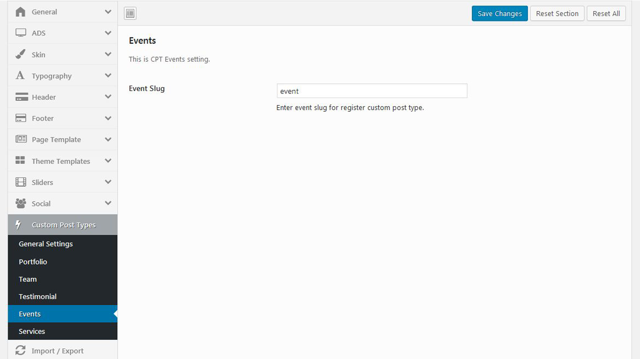Screen dimensions: 640x359
Task: Click the Sliders film strip icon
Action: [21, 182]
